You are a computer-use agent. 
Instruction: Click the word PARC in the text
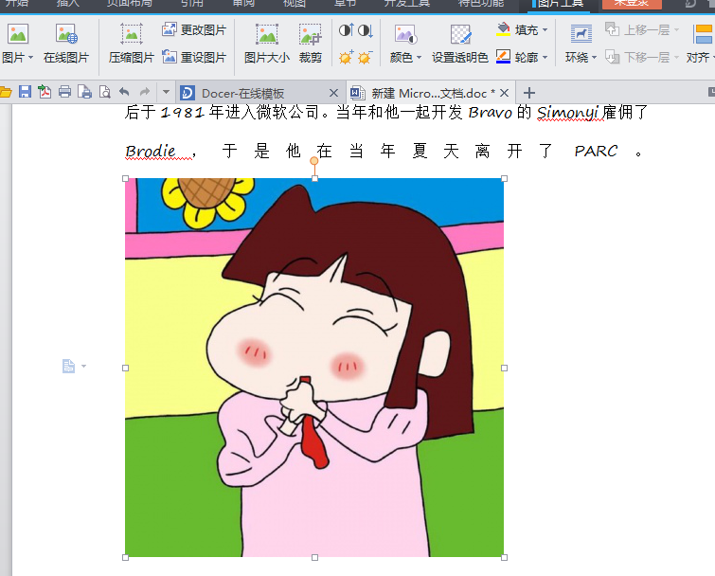(596, 151)
